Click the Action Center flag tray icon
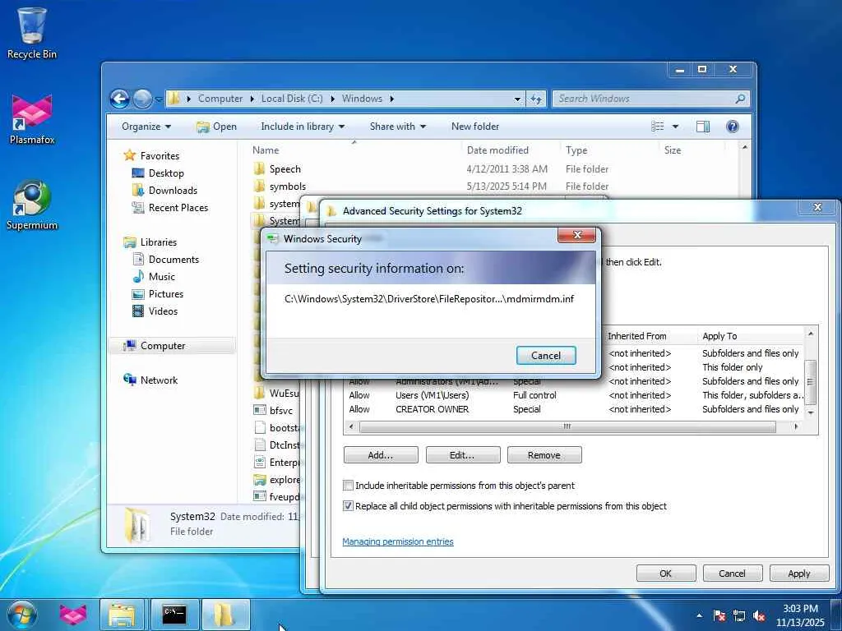The width and height of the screenshot is (842, 631). pyautogui.click(x=719, y=615)
